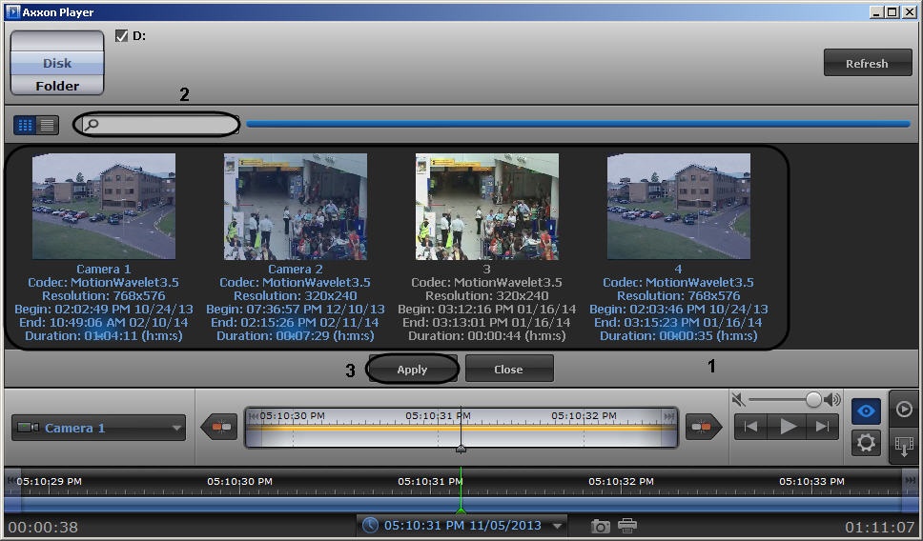The image size is (923, 541).
Task: Open settings with the gear icon
Action: click(866, 443)
